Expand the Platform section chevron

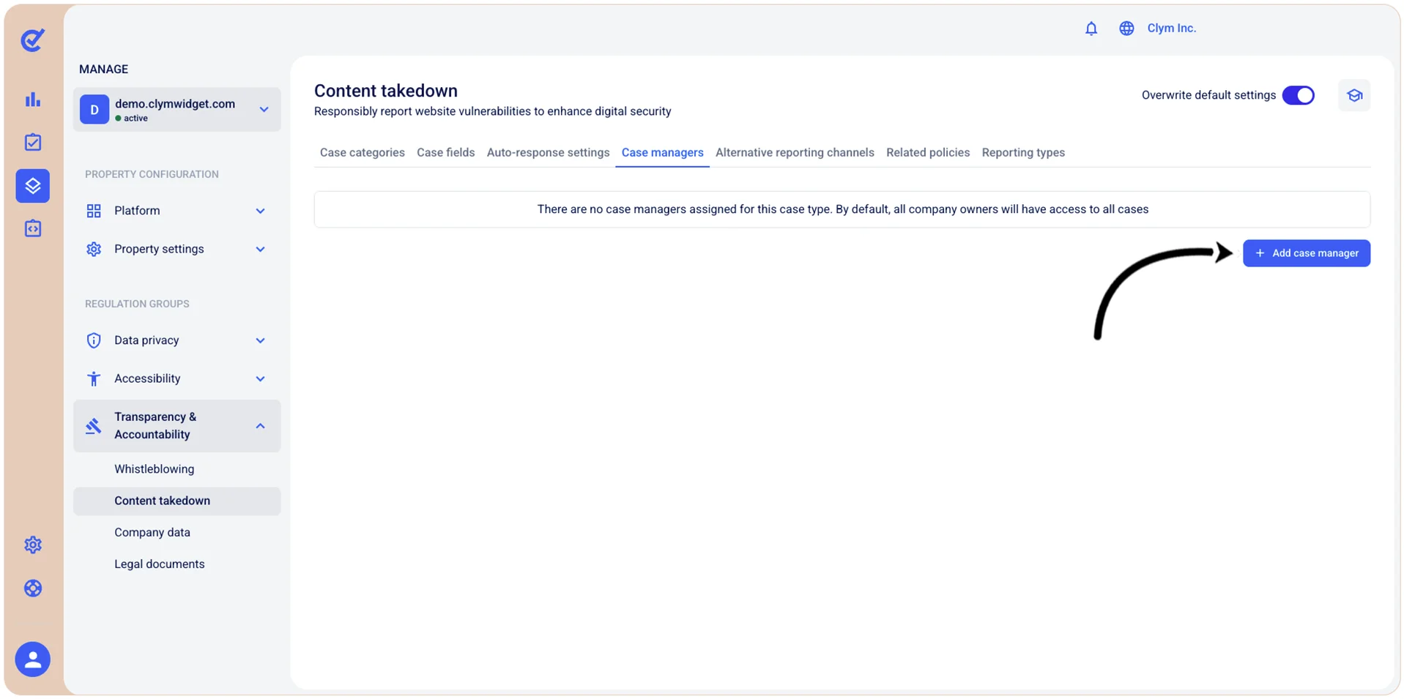[260, 211]
